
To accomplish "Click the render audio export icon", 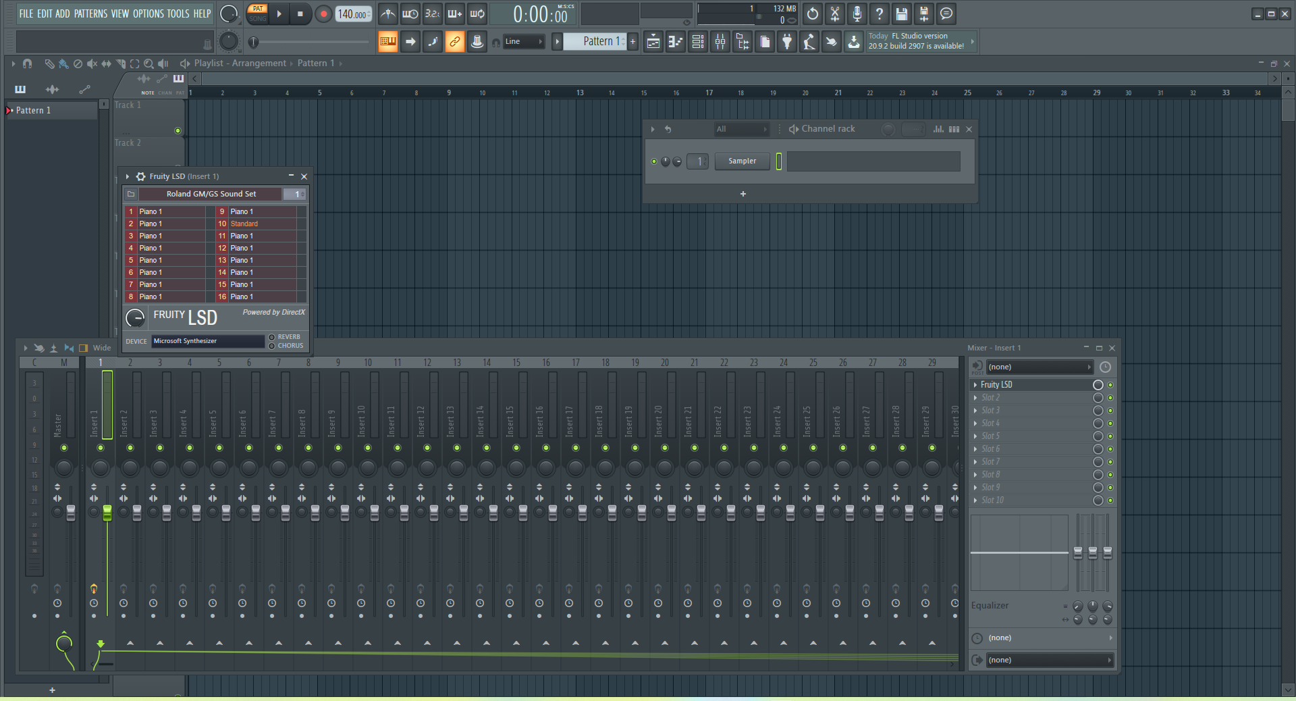I will click(x=924, y=14).
